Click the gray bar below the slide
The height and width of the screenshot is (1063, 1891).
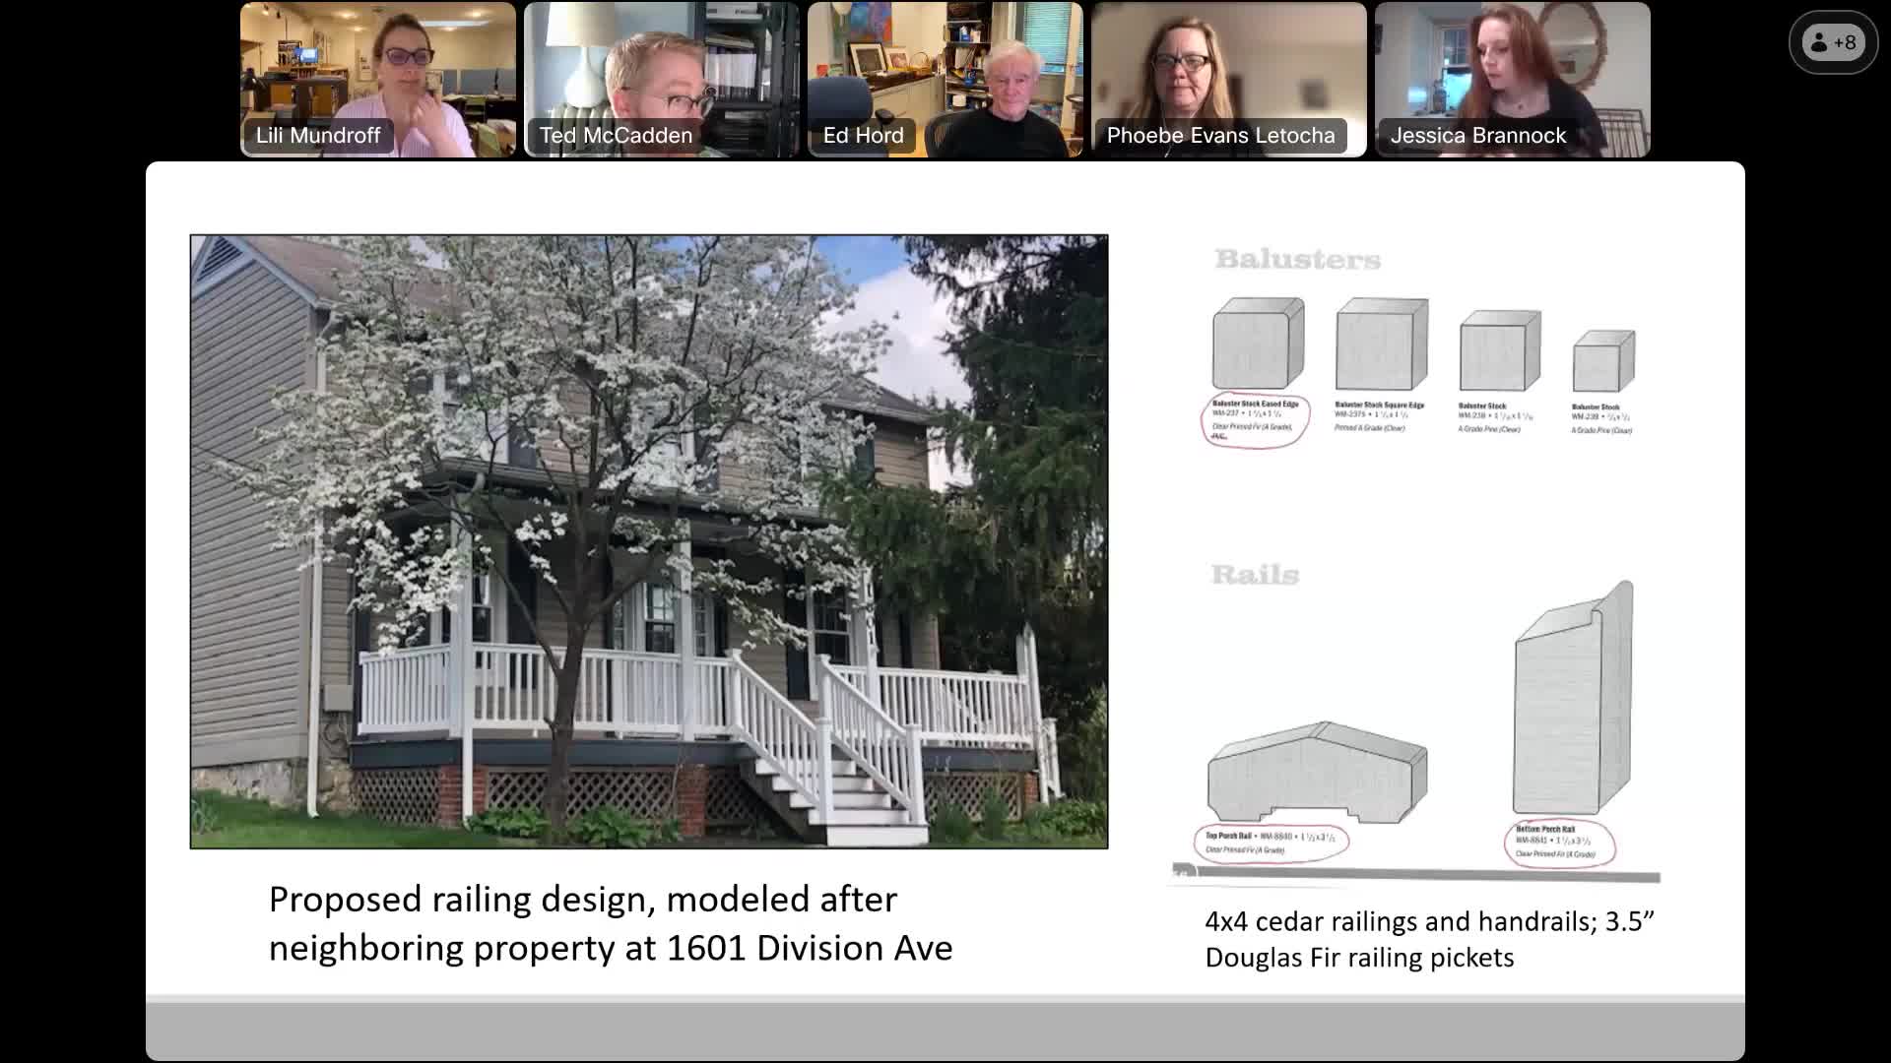[x=945, y=1031]
